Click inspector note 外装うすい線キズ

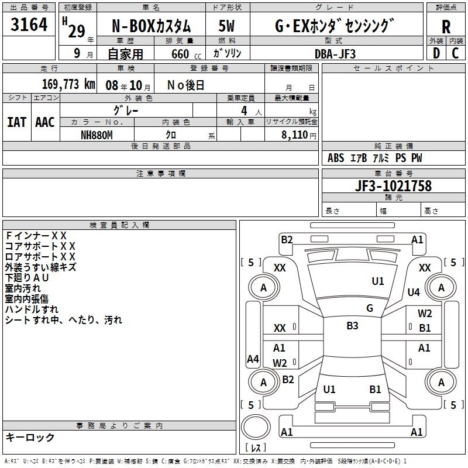coord(41,267)
